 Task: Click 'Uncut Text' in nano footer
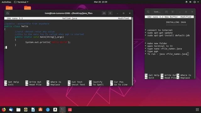[78, 84]
